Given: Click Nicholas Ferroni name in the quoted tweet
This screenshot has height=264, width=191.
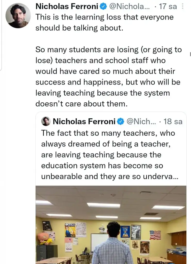Looking at the screenshot, I should tap(84, 121).
